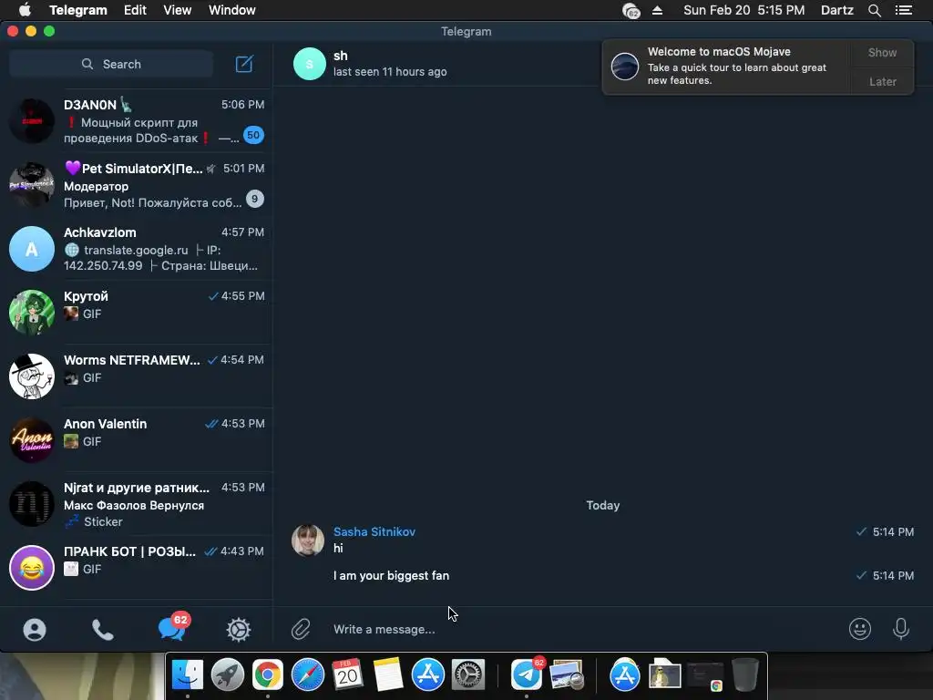
Task: Click the Sasha Sitnikov sender name
Action: click(374, 531)
